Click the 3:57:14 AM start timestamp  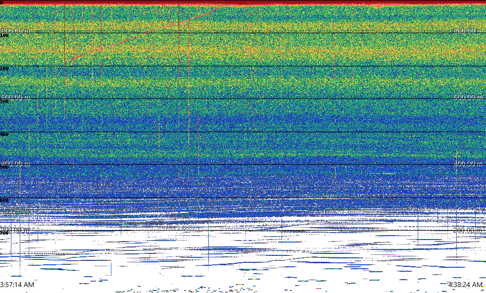point(17,285)
